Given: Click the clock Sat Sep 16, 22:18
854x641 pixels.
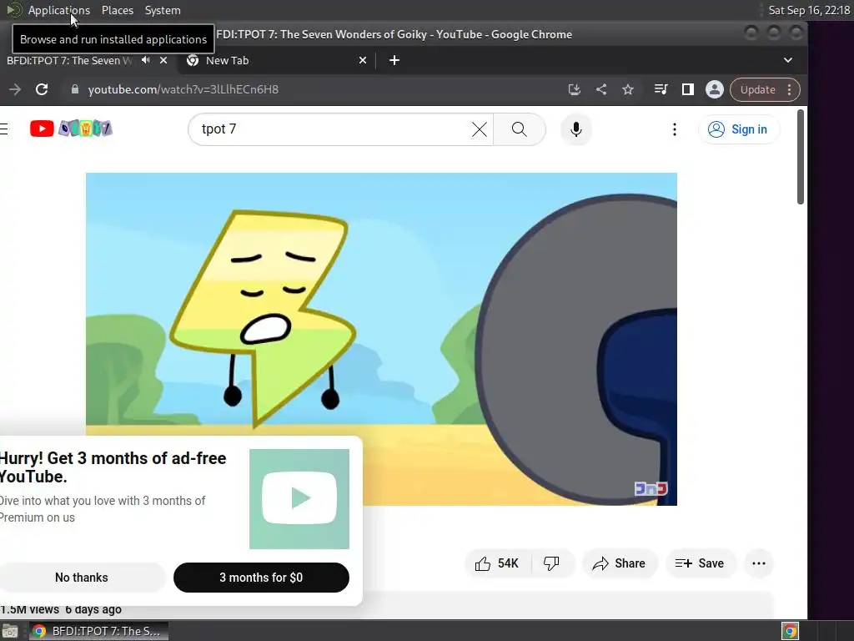Looking at the screenshot, I should click(809, 10).
